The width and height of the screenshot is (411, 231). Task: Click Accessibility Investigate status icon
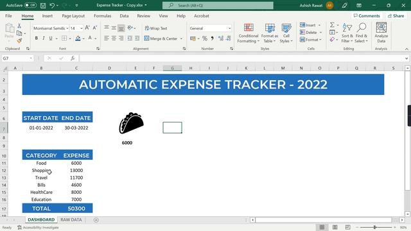point(19,227)
